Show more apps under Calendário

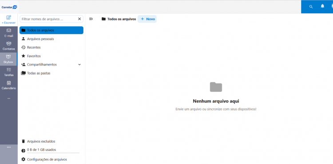[9, 98]
